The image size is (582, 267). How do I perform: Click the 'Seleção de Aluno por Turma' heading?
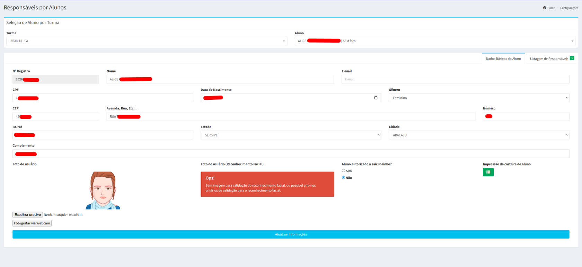pyautogui.click(x=33, y=23)
